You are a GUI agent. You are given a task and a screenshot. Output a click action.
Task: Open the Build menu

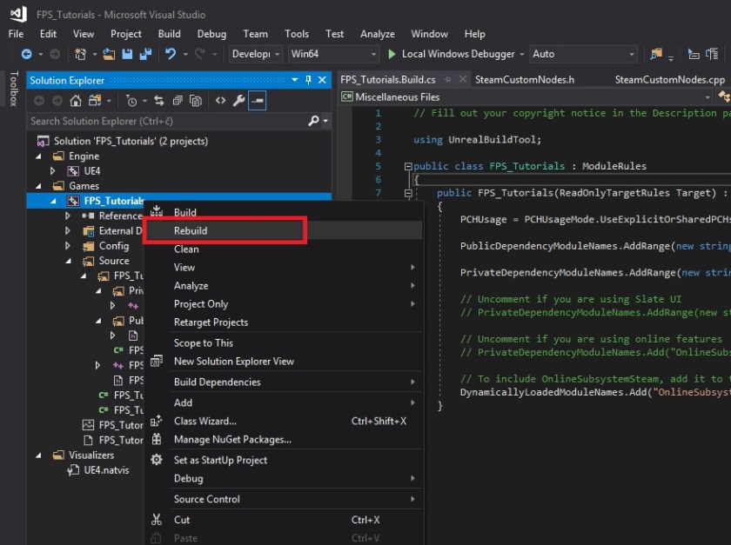pos(169,34)
